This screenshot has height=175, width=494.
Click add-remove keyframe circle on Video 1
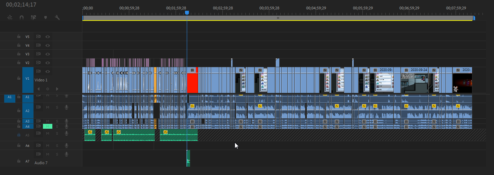click(47, 89)
